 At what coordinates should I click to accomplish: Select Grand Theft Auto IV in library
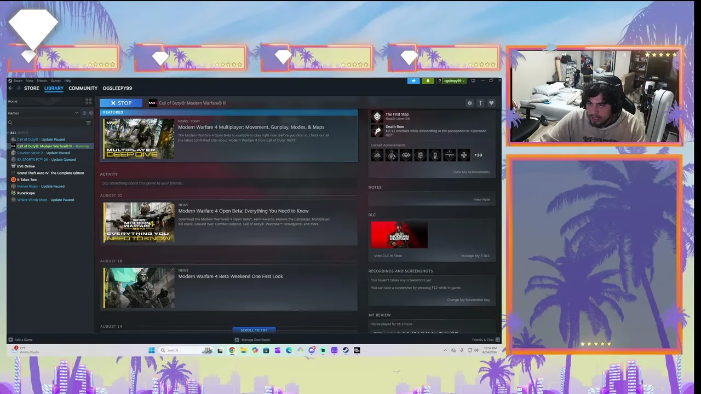(50, 173)
